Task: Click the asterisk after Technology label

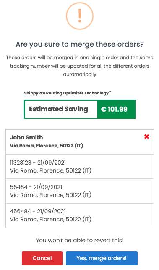Action: click(x=110, y=92)
